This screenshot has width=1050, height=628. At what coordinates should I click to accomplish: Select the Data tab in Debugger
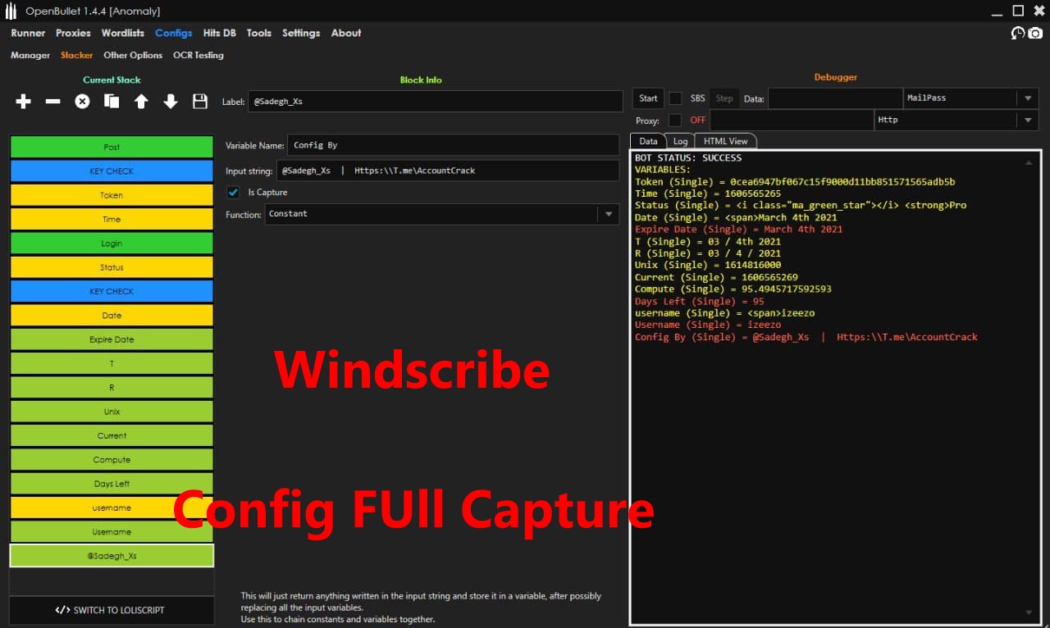648,141
